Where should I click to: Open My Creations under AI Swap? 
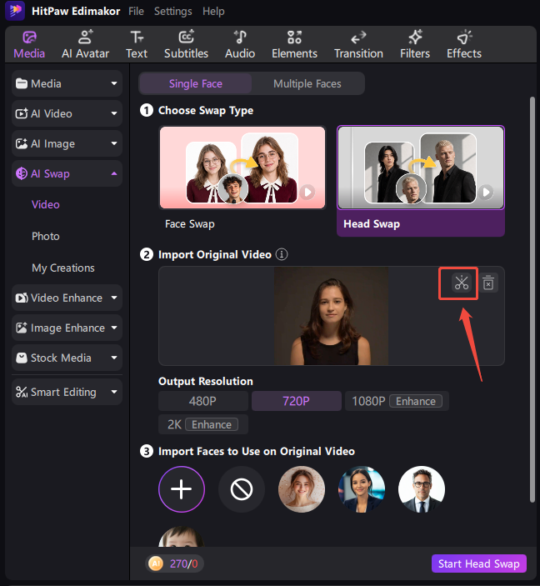click(x=63, y=268)
